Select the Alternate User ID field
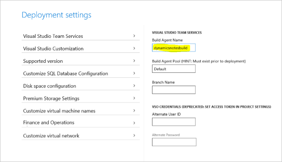Screen dimensions: 282x162 [x=174, y=122]
